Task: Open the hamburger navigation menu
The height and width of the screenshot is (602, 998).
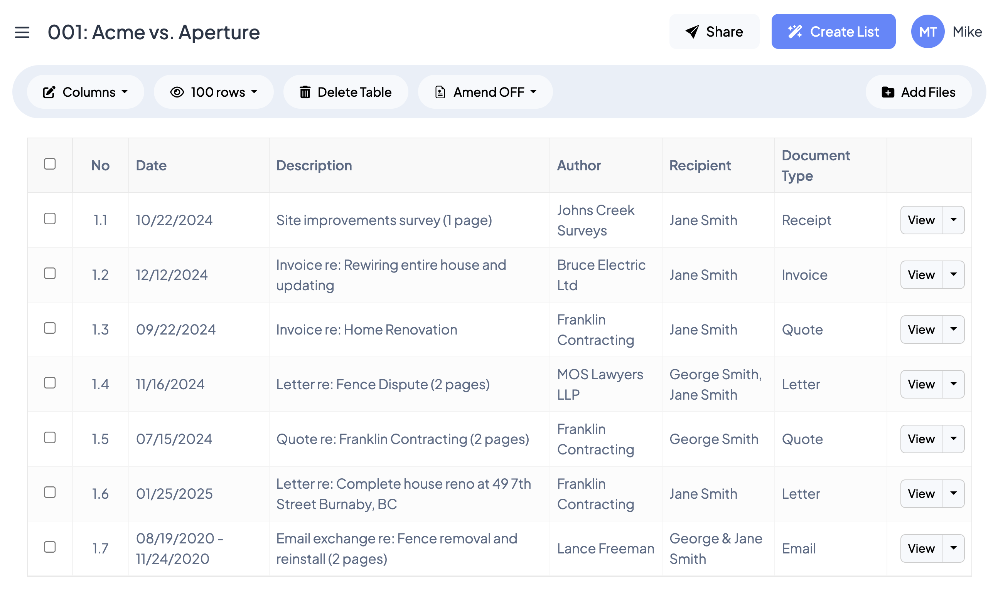Action: (x=22, y=32)
